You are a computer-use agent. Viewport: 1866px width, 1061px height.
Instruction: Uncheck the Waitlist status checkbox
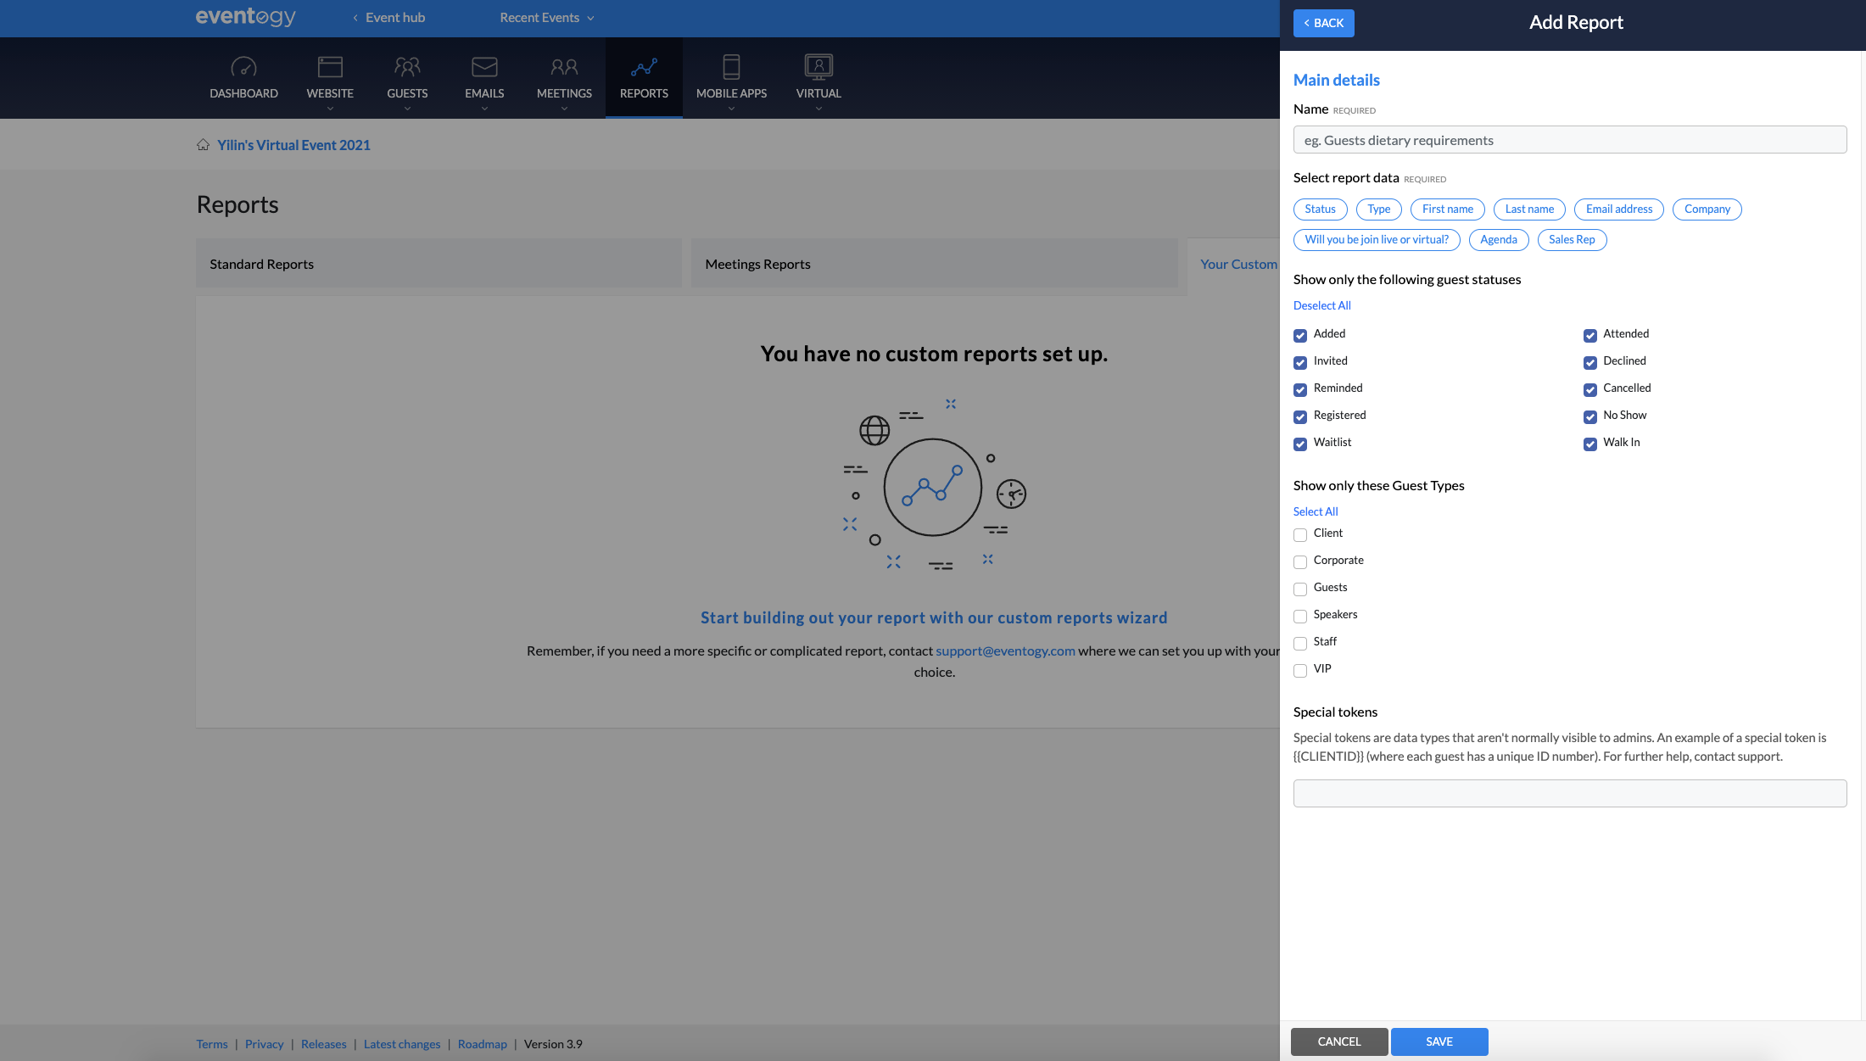coord(1300,444)
